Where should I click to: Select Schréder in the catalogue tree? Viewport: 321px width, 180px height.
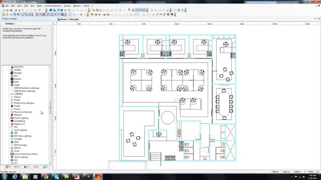tap(18, 139)
